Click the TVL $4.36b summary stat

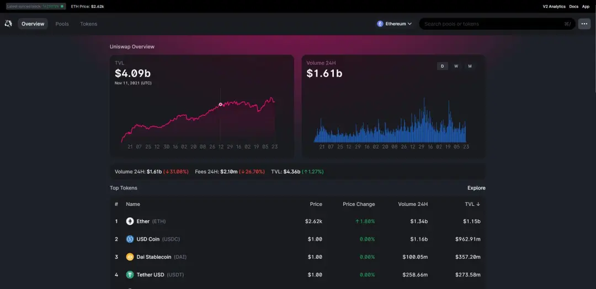tap(297, 171)
